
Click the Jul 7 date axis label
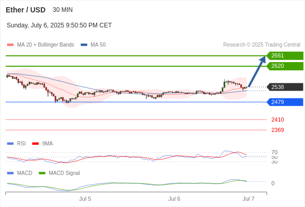tap(249, 199)
